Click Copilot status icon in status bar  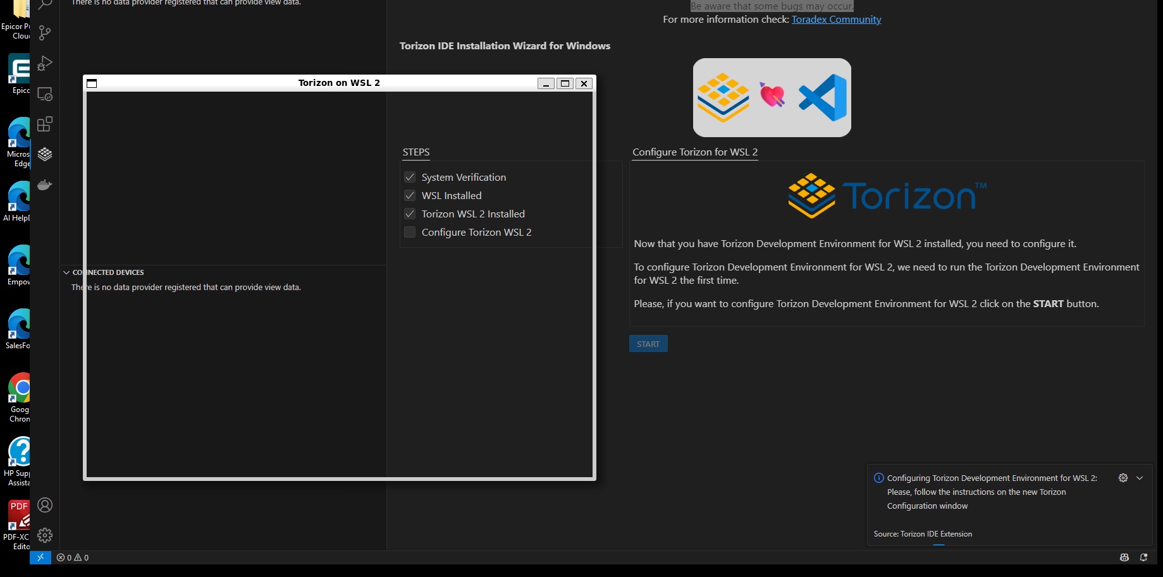click(x=1124, y=557)
